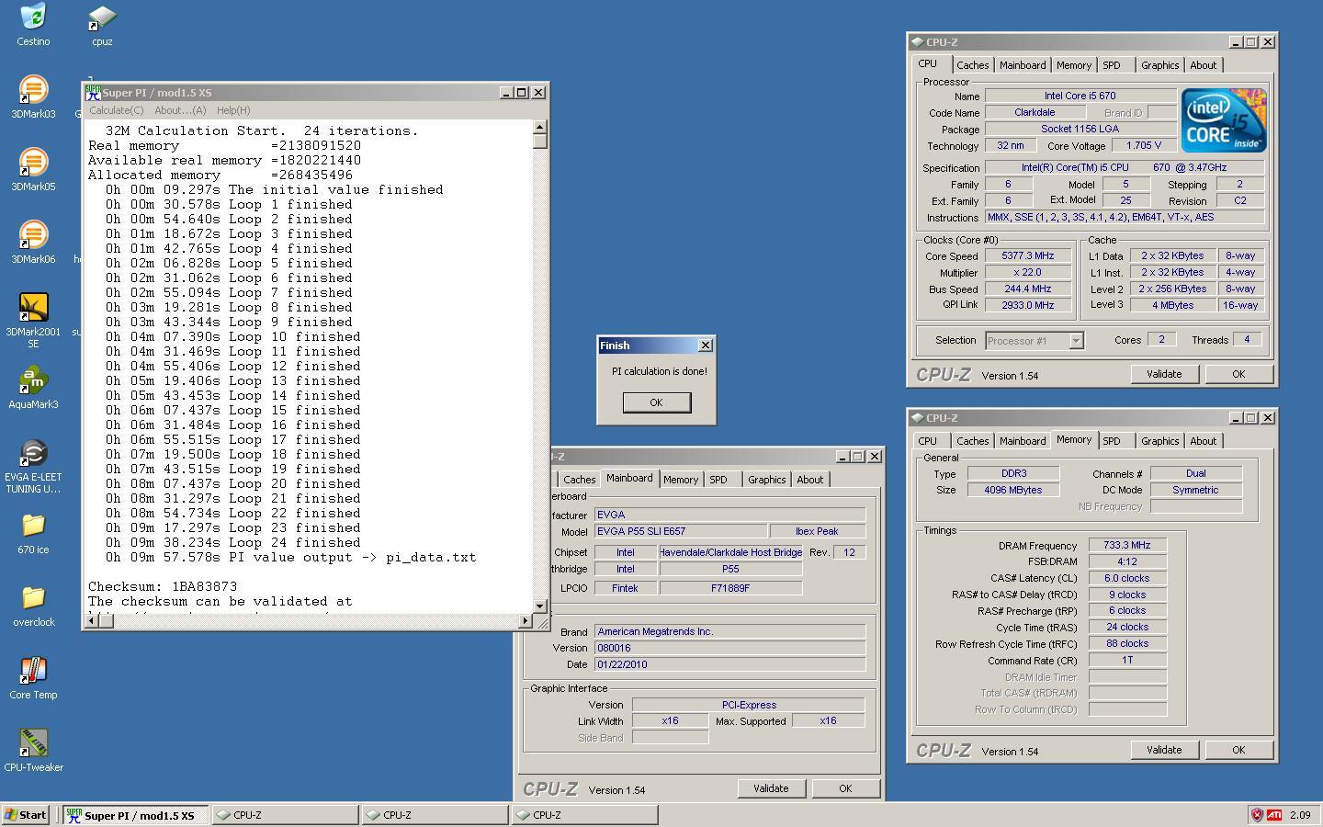Image resolution: width=1323 pixels, height=827 pixels.
Task: Confirm the PI calculation done dialog with OK
Action: click(x=656, y=402)
